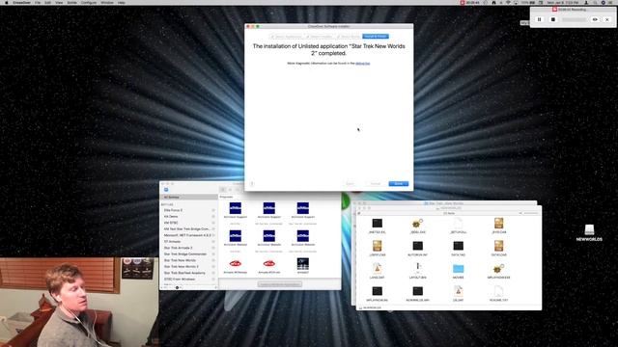Image resolution: width=618 pixels, height=347 pixels.
Task: Open the Configure menu
Action: pos(89,2)
